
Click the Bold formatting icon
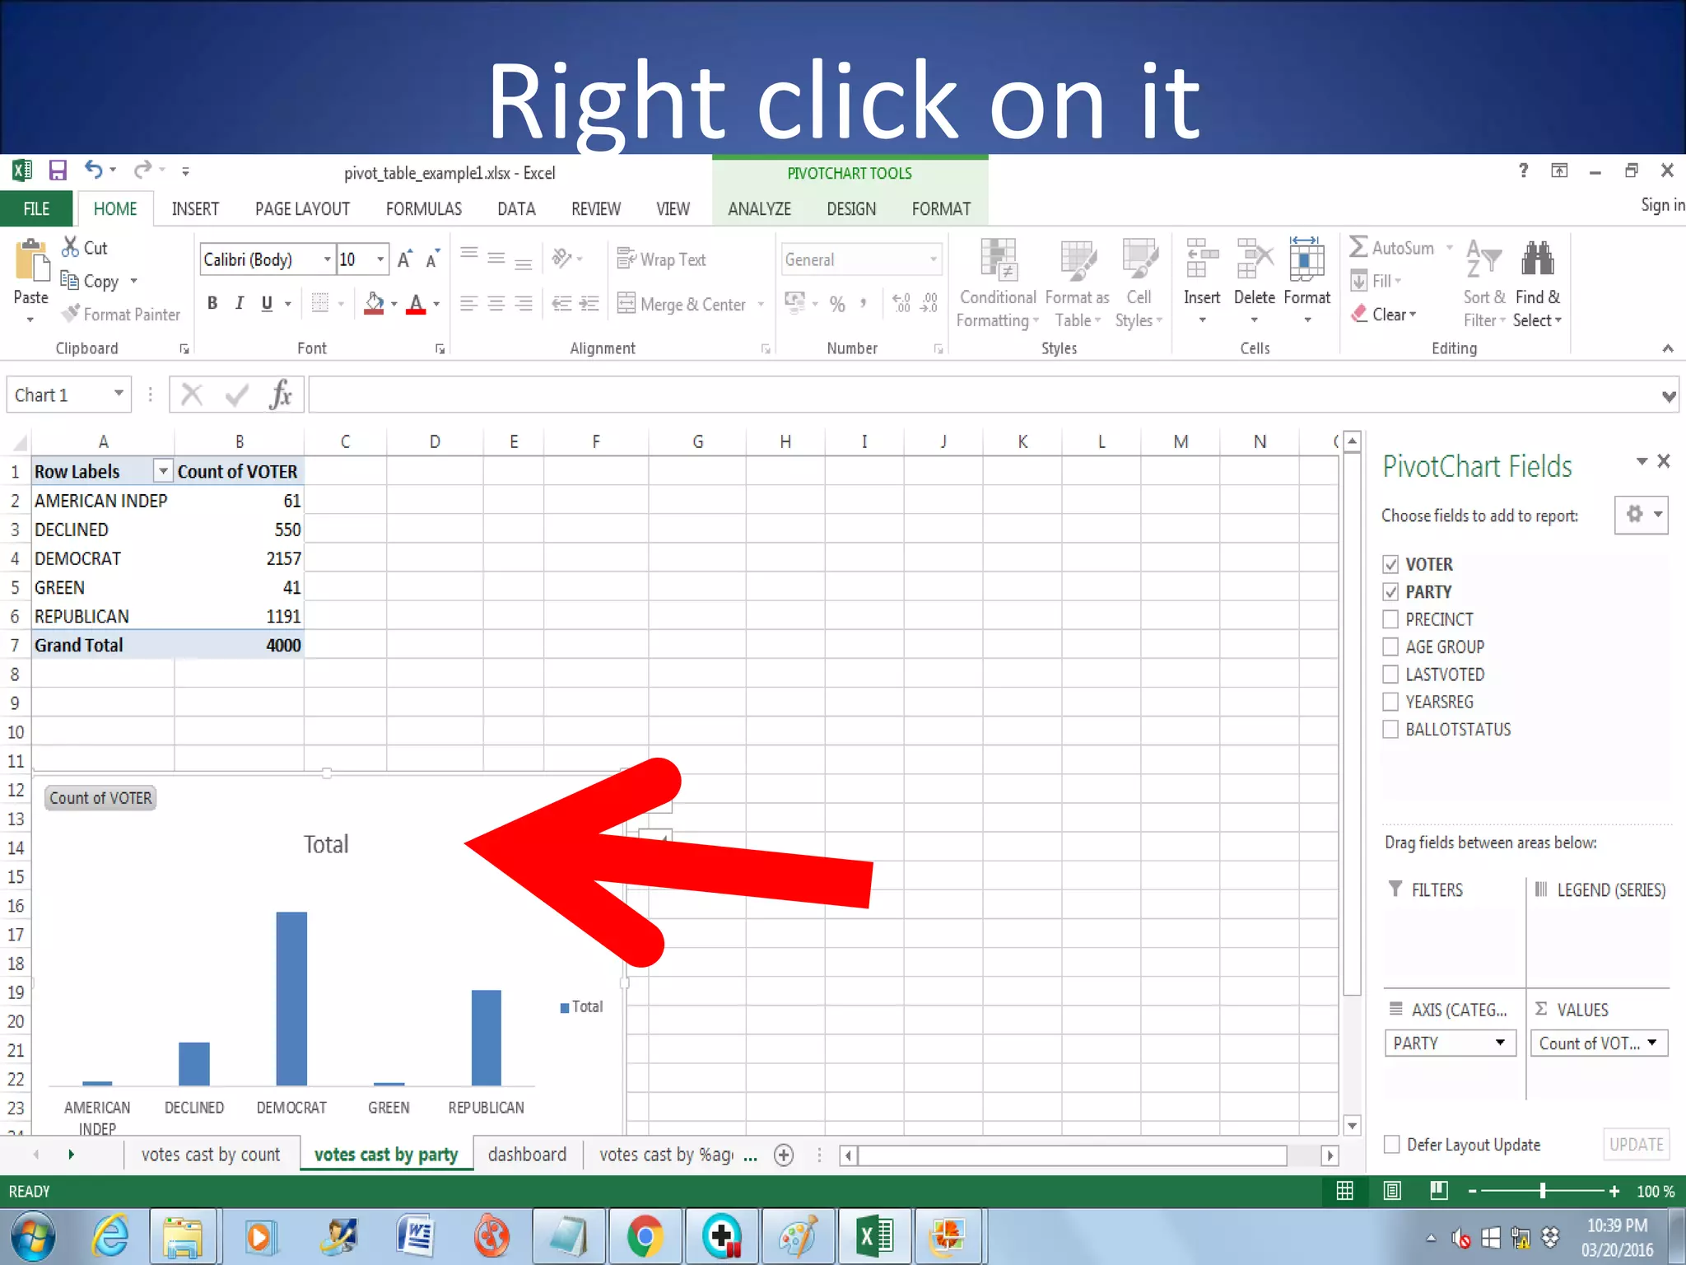(x=212, y=303)
